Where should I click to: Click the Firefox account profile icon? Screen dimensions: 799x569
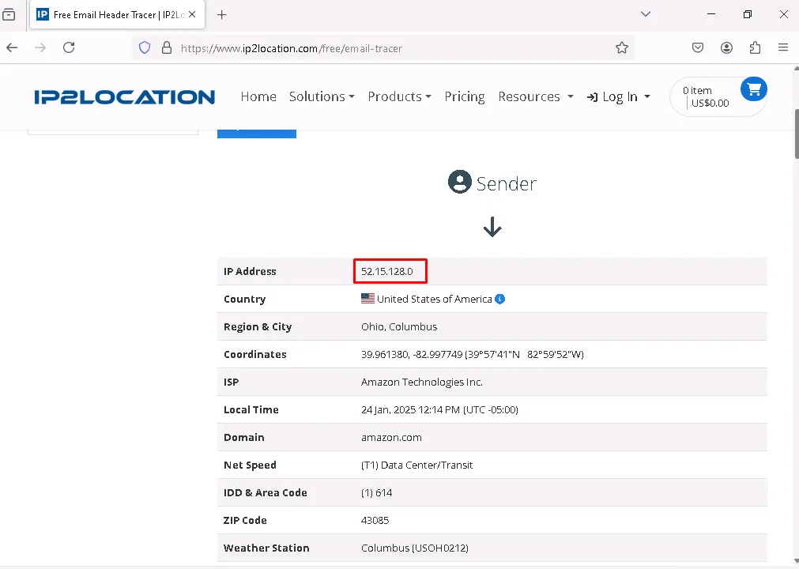click(x=726, y=47)
